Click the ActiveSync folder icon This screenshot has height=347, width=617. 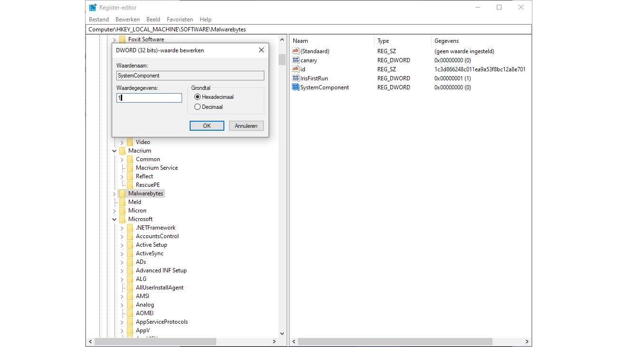coord(130,253)
